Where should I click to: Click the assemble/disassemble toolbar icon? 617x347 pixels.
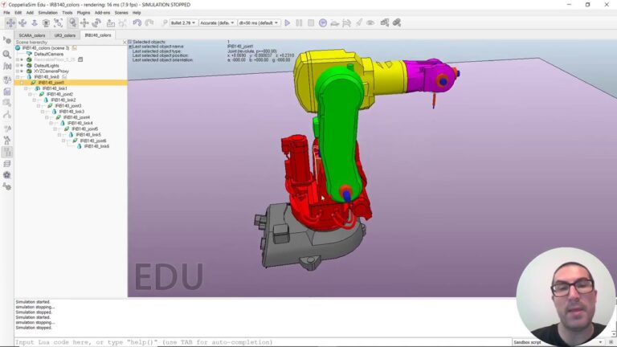(x=111, y=22)
